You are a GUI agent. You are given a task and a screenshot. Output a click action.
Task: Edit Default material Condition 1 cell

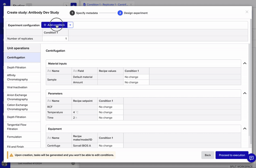point(136,77)
